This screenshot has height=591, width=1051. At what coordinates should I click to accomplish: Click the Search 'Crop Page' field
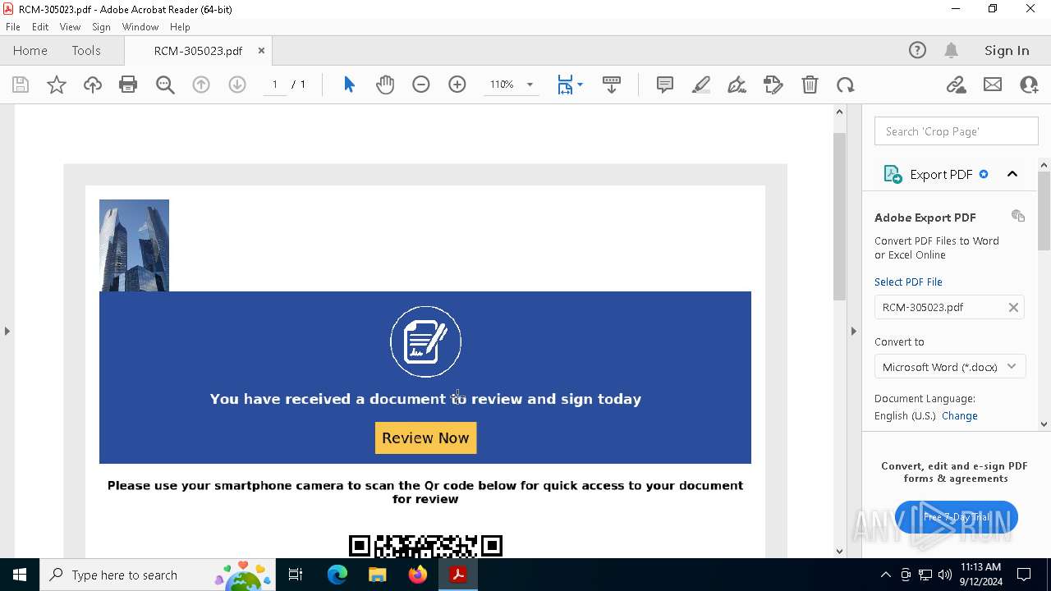click(x=957, y=131)
